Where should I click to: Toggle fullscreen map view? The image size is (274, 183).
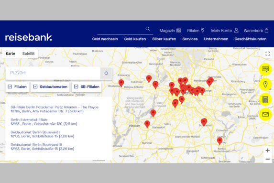pyautogui.click(x=267, y=54)
